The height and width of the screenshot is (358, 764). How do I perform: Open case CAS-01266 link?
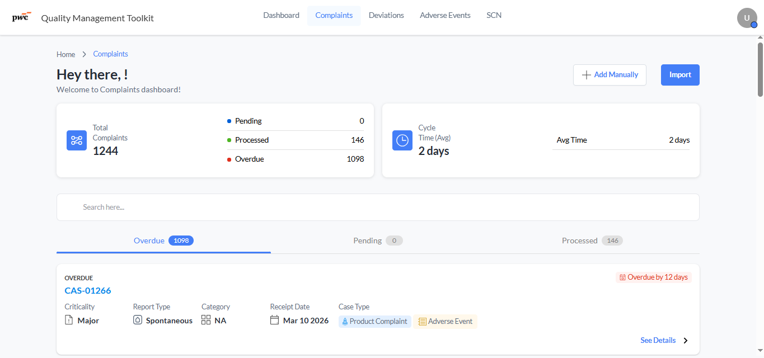click(88, 291)
